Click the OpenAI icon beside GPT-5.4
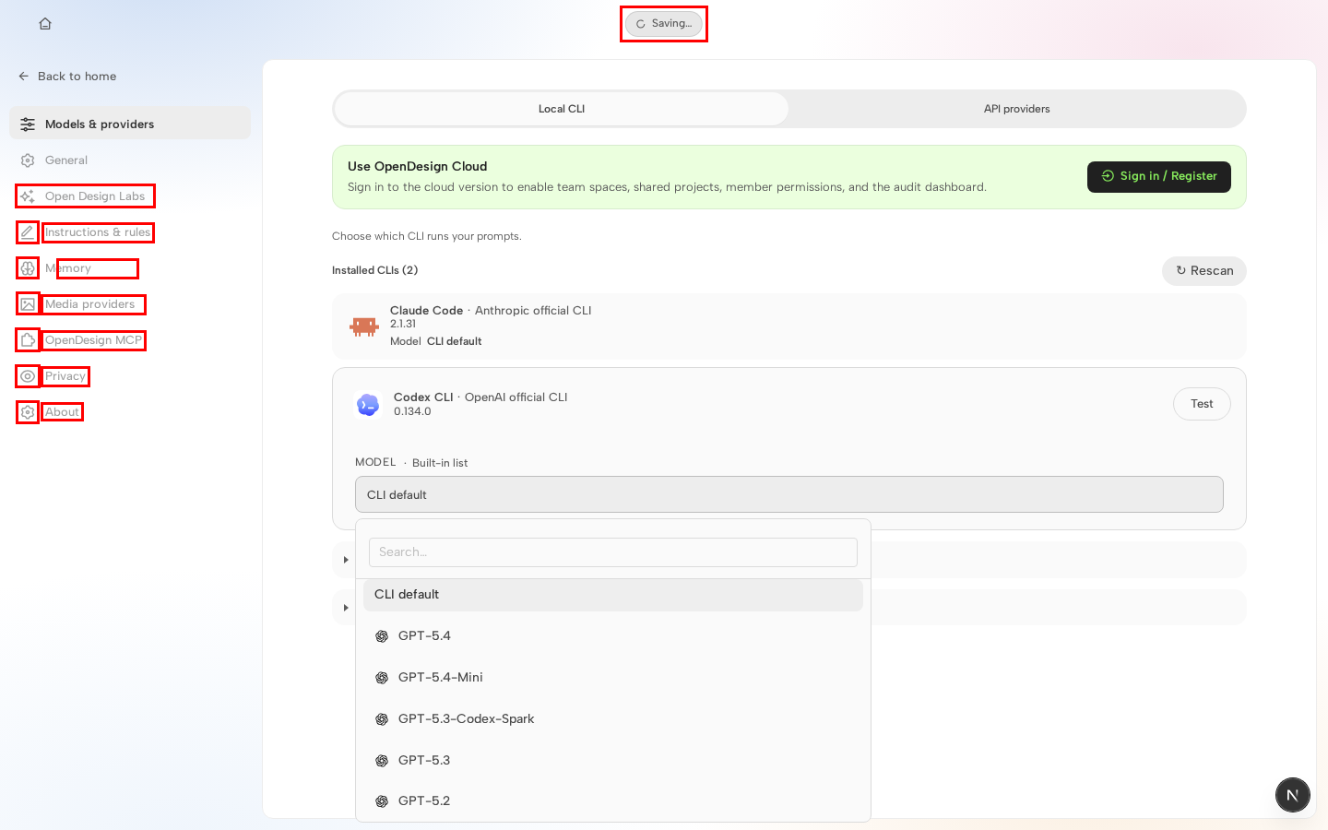The height and width of the screenshot is (830, 1328). point(382,636)
